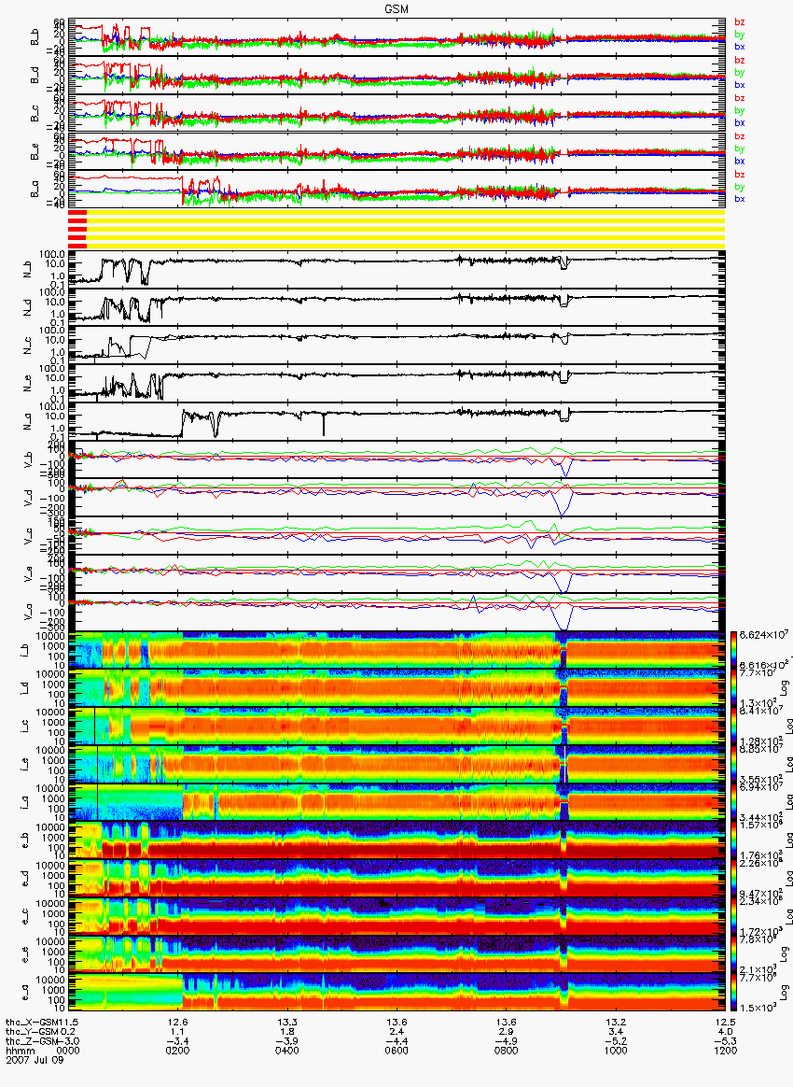Select the N_b density axis label
The image size is (793, 1087).
[x=28, y=270]
